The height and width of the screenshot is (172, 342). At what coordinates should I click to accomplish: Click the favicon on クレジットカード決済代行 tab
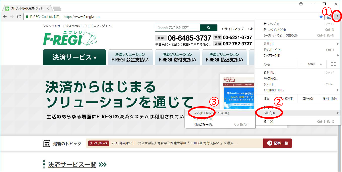pos(7,8)
